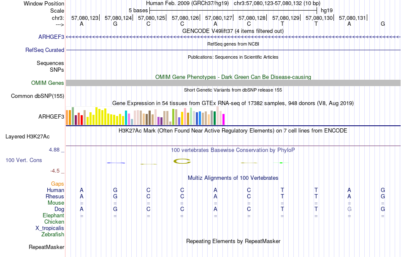The height and width of the screenshot is (257, 401).
Task: Select the Dog alignment row label
Action: point(60,209)
